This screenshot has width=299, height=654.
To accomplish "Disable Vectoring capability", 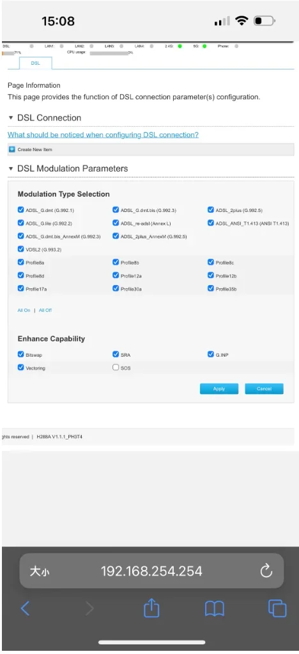I will point(21,368).
